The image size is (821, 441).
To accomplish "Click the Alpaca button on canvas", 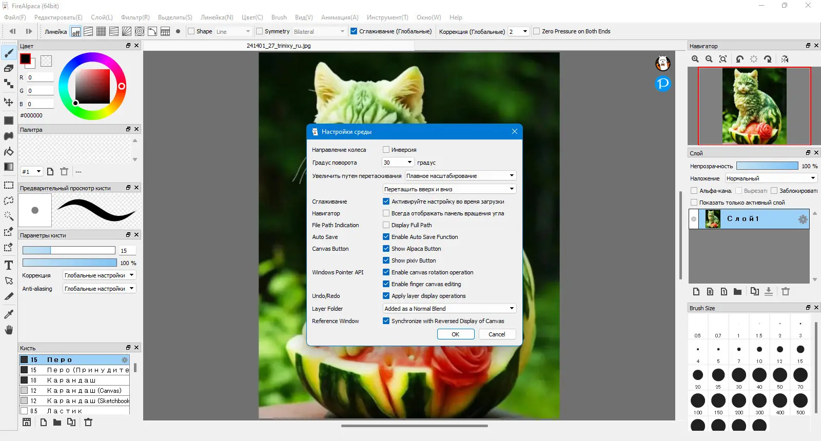I will tap(663, 64).
